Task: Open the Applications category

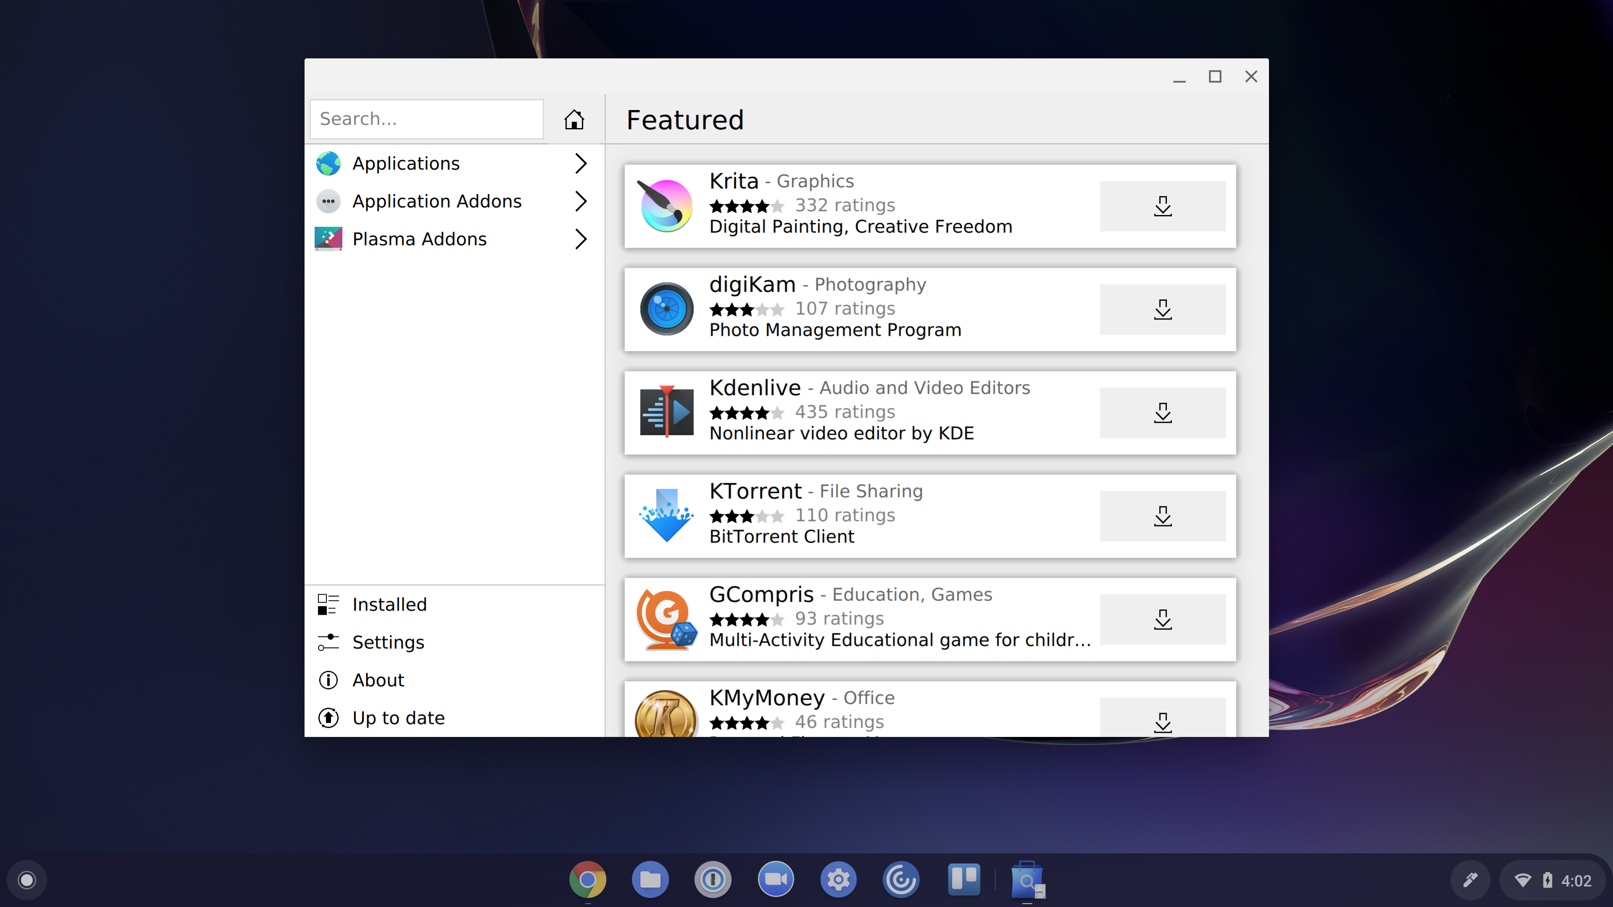Action: click(454, 163)
